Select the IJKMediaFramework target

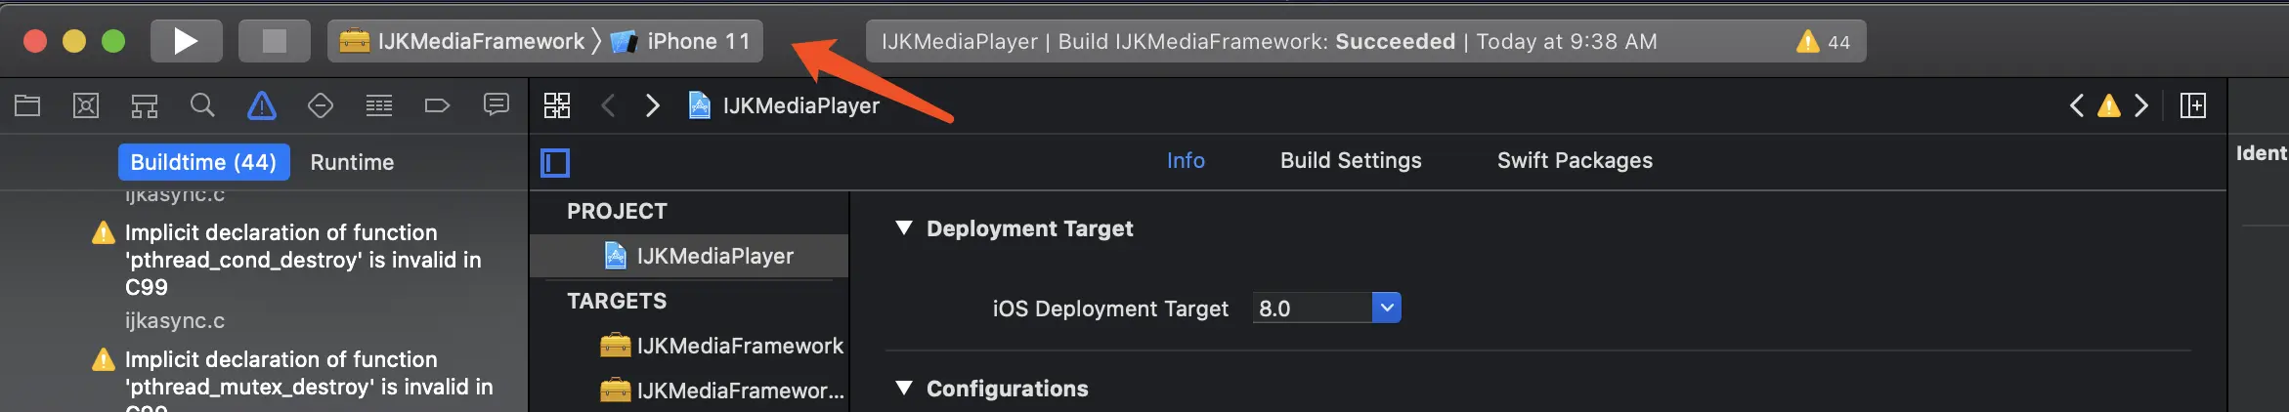(x=739, y=346)
